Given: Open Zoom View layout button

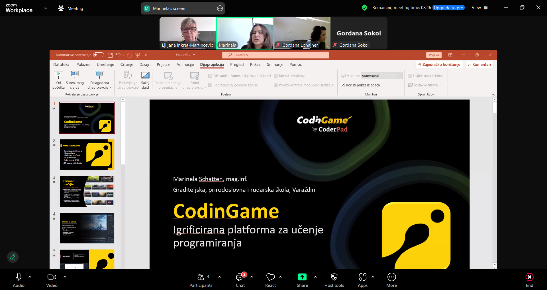Looking at the screenshot, I should pos(480,8).
